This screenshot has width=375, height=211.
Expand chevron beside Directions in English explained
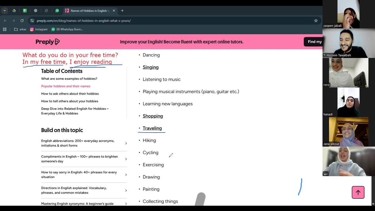click(126, 190)
